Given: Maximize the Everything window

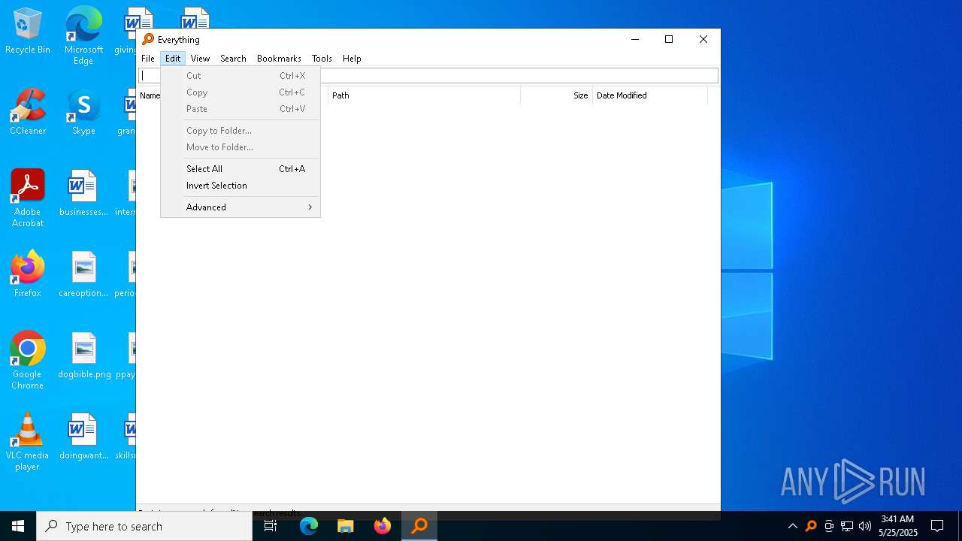Looking at the screenshot, I should coord(669,40).
